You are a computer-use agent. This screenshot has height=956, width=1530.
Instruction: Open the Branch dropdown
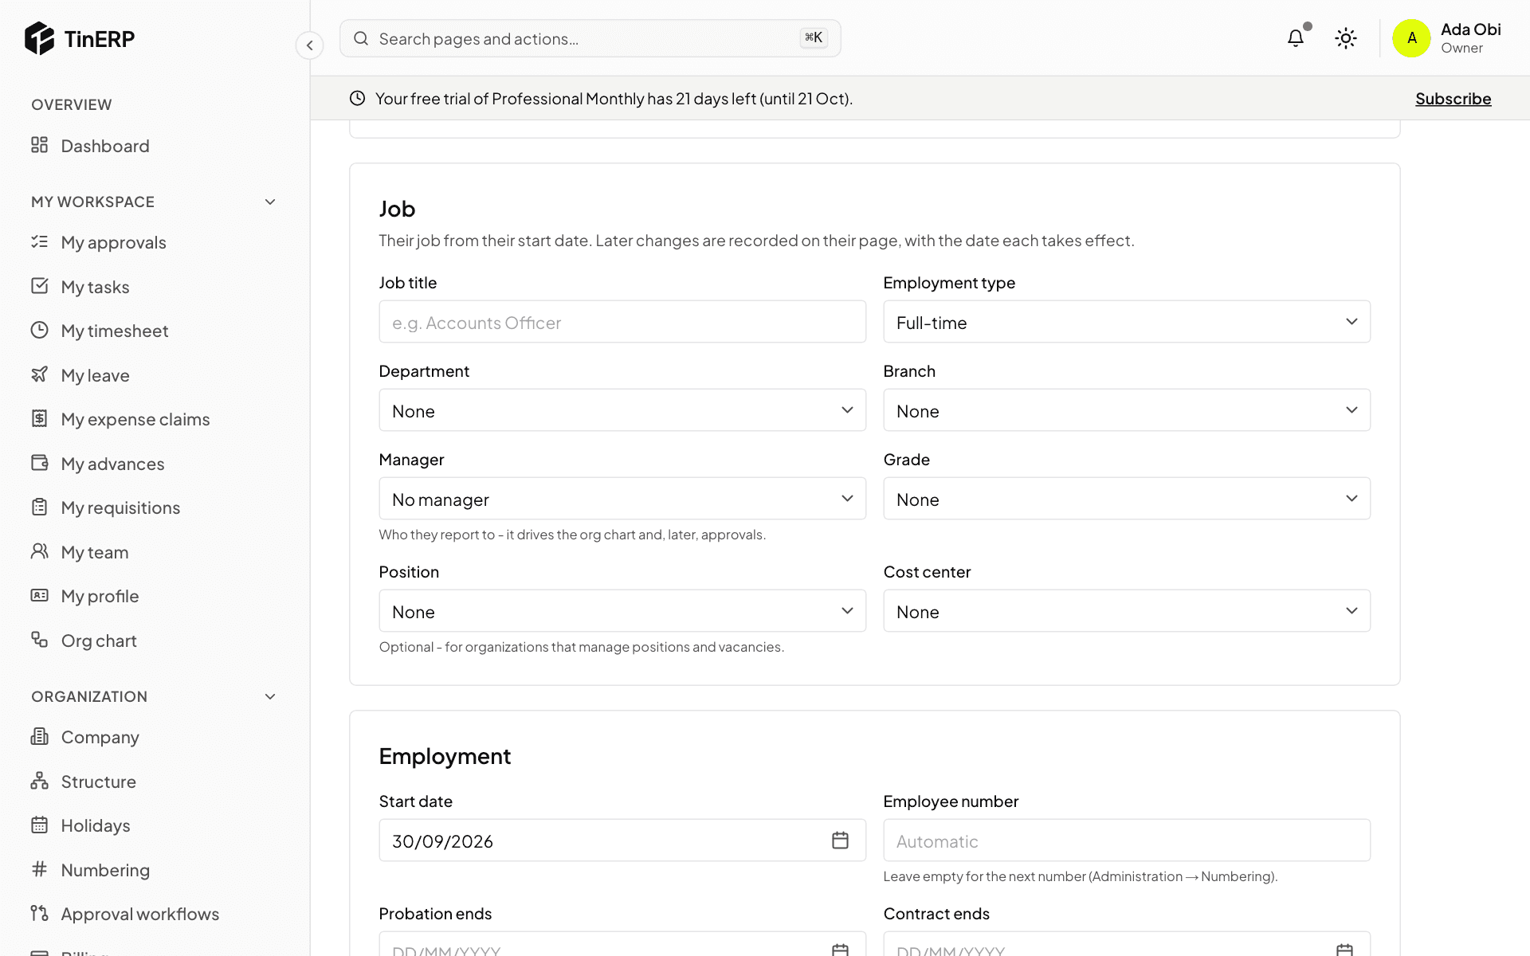(1127, 410)
